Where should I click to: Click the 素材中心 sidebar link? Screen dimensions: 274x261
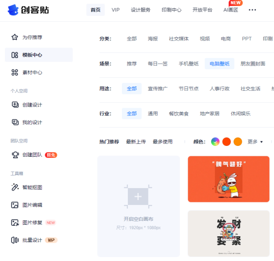tap(32, 72)
